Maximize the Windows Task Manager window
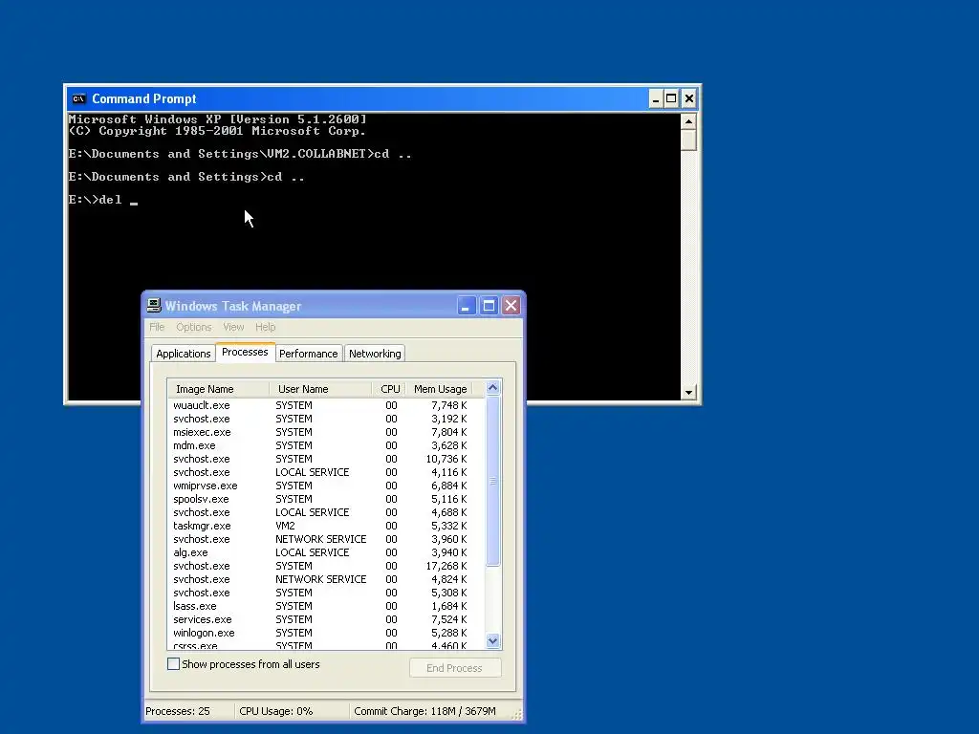The width and height of the screenshot is (979, 734). point(489,305)
